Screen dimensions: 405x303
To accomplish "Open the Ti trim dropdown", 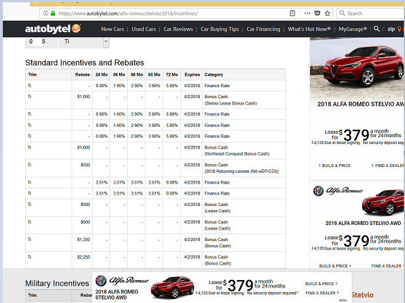I will 84,42.
